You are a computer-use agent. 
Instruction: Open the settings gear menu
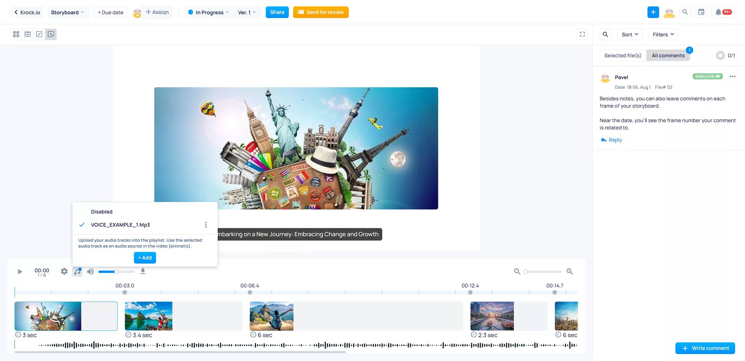coord(64,271)
